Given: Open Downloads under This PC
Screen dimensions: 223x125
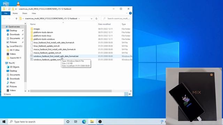Looking at the screenshot, I should [x=15, y=79].
